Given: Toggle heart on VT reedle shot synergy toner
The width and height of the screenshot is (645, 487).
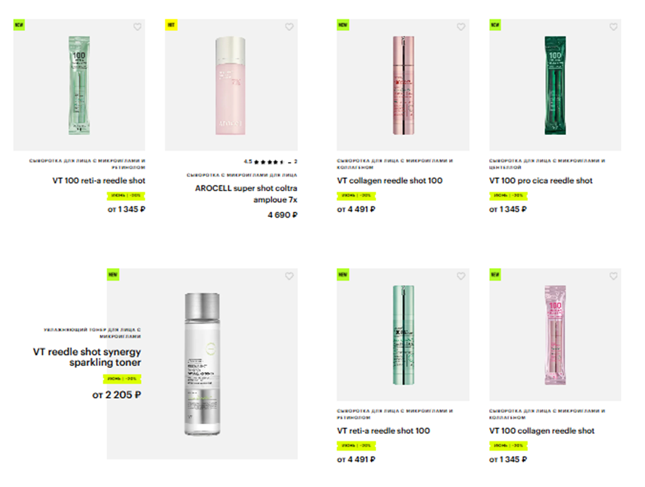Looking at the screenshot, I should pyautogui.click(x=289, y=276).
